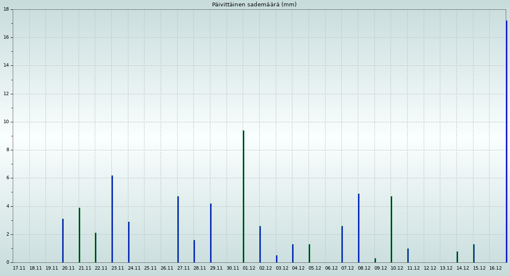The width and height of the screenshot is (510, 276).
Task: Select the 30.11 date label on the x-axis
Action: tap(233, 268)
